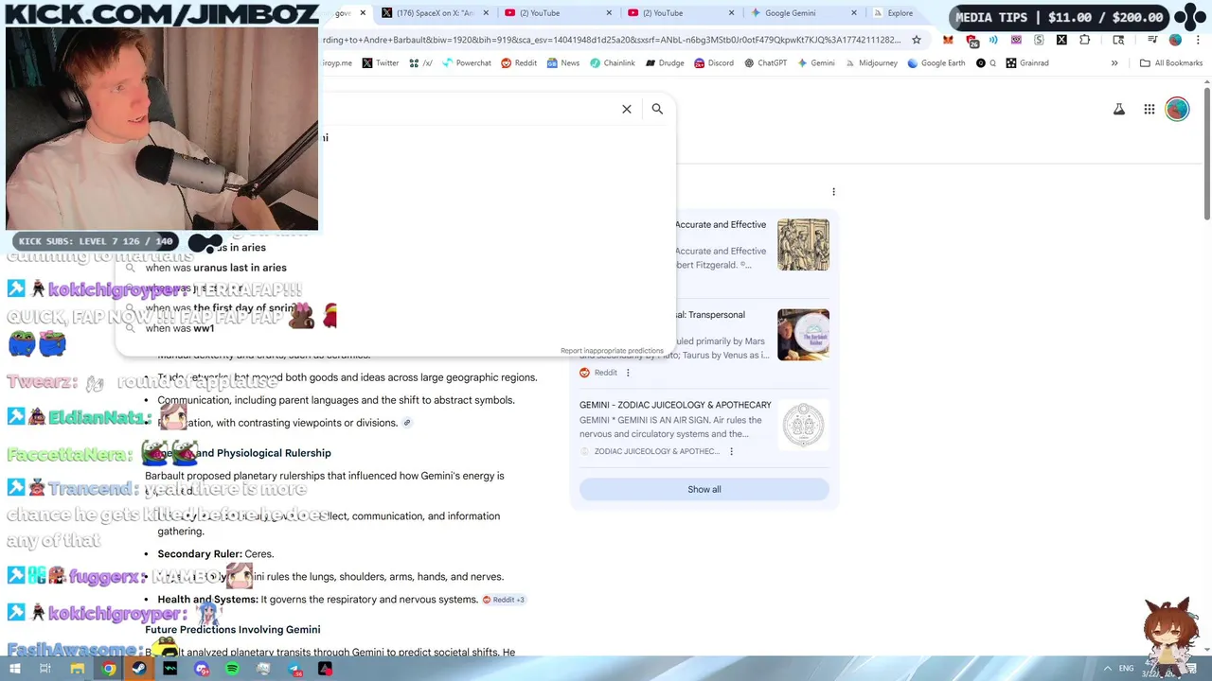This screenshot has height=681, width=1212.
Task: Open the All Bookmarks folder
Action: pyautogui.click(x=1171, y=63)
